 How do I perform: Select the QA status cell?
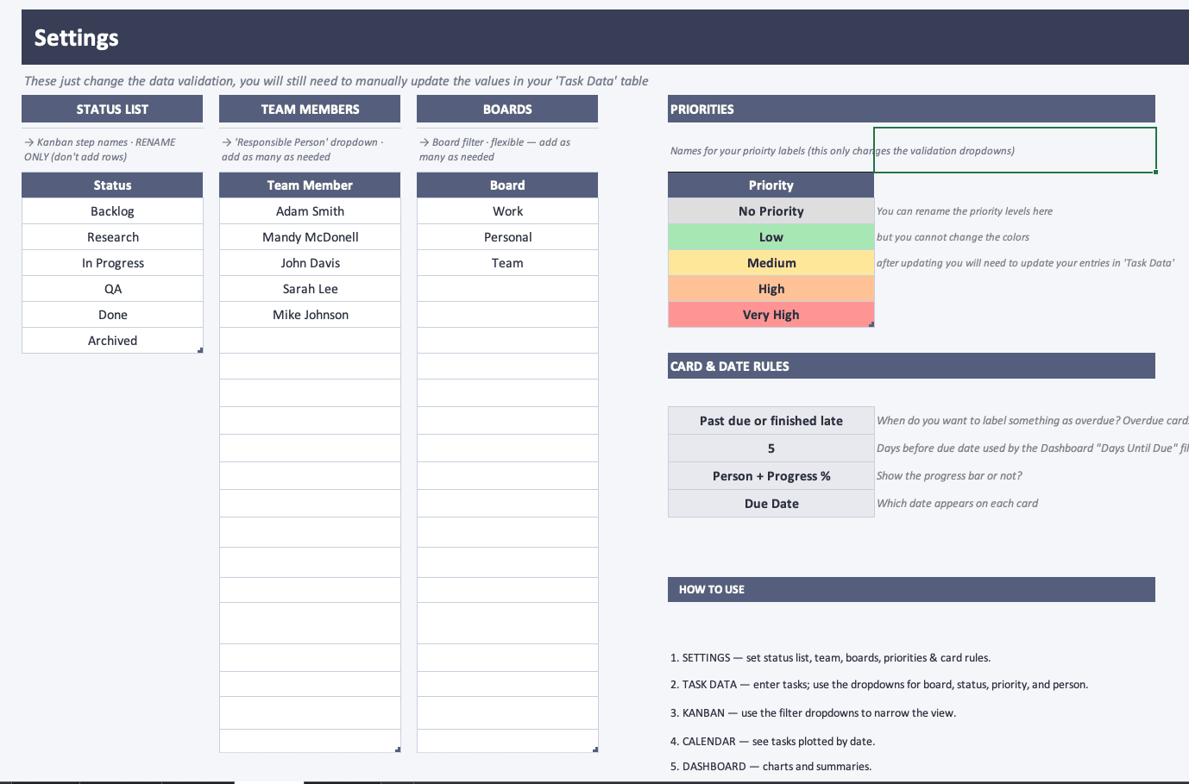click(x=112, y=289)
